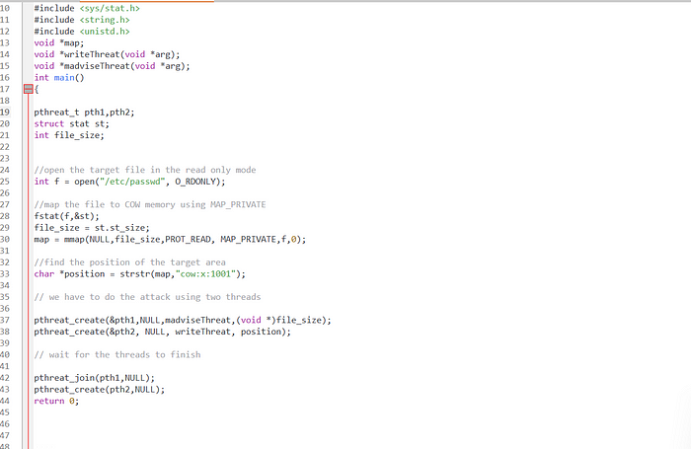Click the line '#include <unistd.h>'

point(82,32)
